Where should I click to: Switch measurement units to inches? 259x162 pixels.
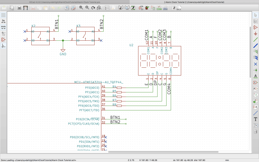3,21
